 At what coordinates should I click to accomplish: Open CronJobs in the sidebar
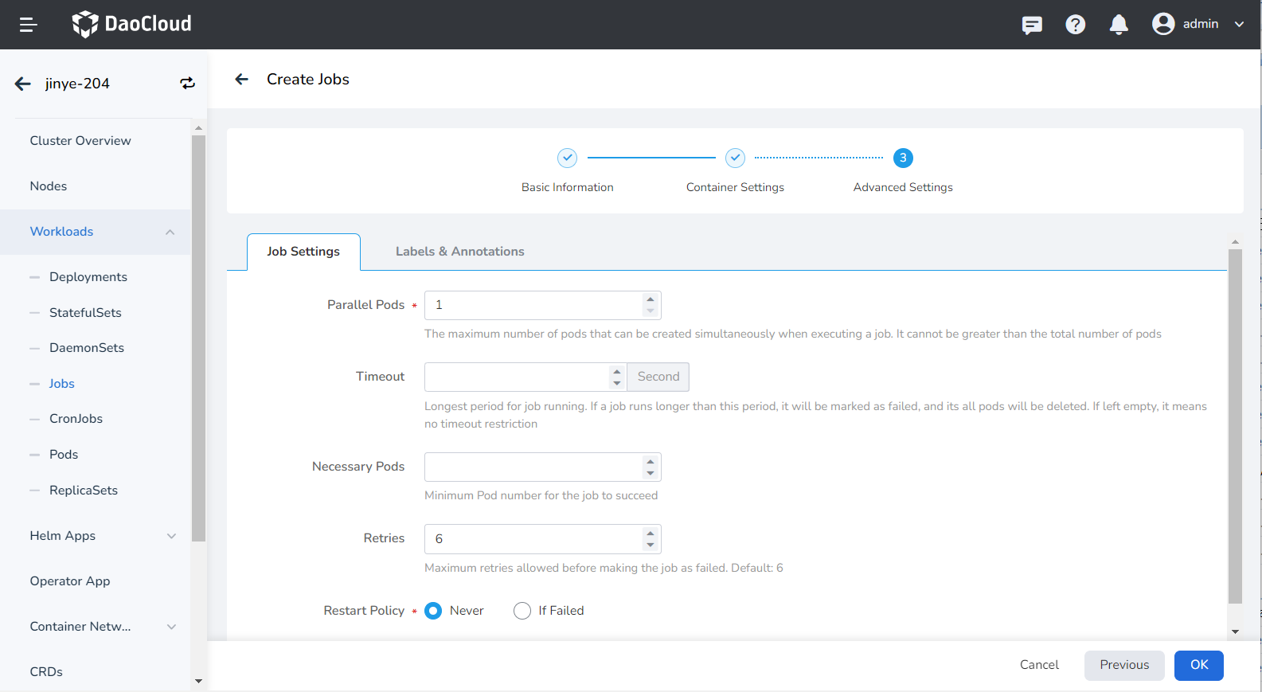[76, 419]
